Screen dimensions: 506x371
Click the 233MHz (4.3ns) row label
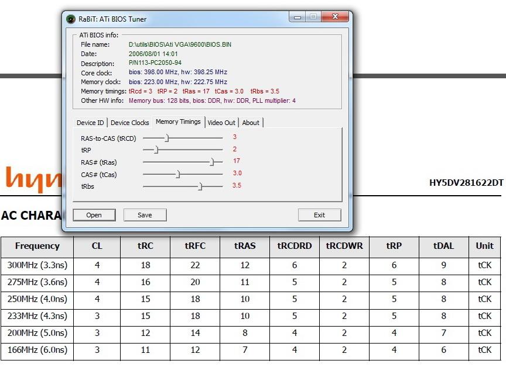37,316
